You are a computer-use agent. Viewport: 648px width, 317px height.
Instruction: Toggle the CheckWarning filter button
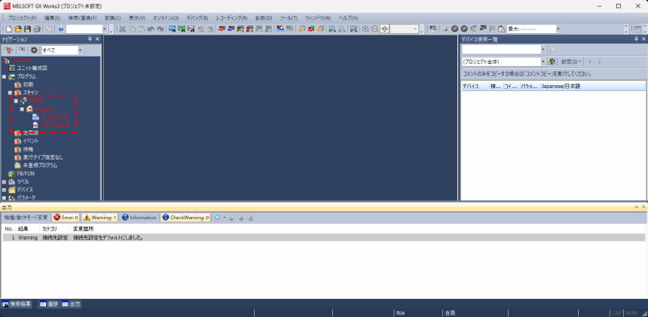pos(185,217)
